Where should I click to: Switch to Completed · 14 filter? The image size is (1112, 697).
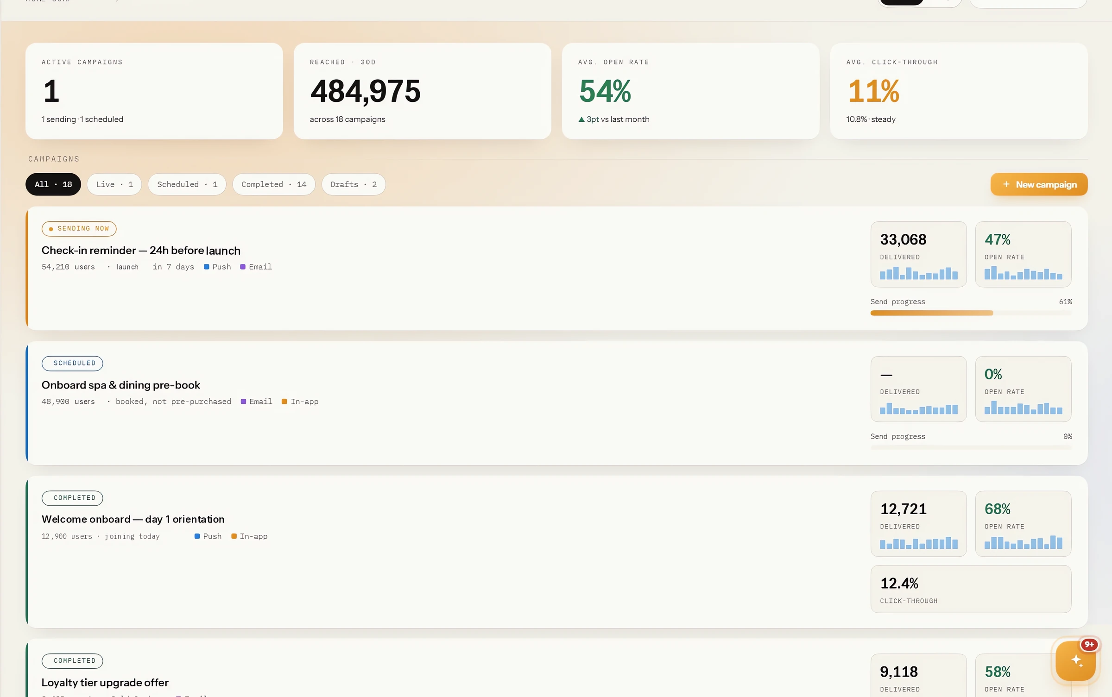274,184
